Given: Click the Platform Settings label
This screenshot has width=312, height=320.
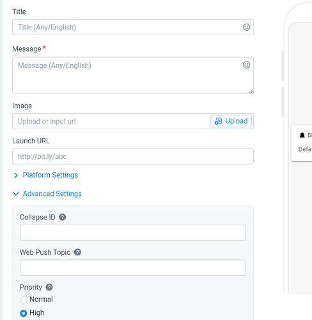Looking at the screenshot, I should 51,175.
